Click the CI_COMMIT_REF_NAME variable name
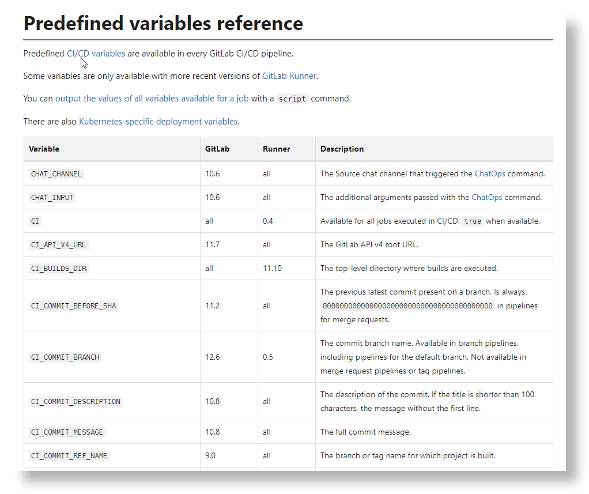This screenshot has width=589, height=494. pos(69,455)
